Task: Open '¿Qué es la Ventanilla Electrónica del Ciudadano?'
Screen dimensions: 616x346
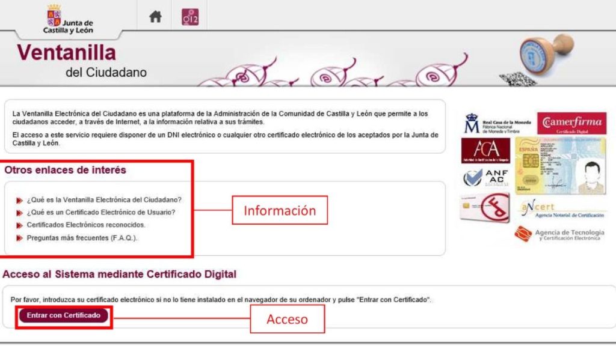Action: click(x=104, y=199)
